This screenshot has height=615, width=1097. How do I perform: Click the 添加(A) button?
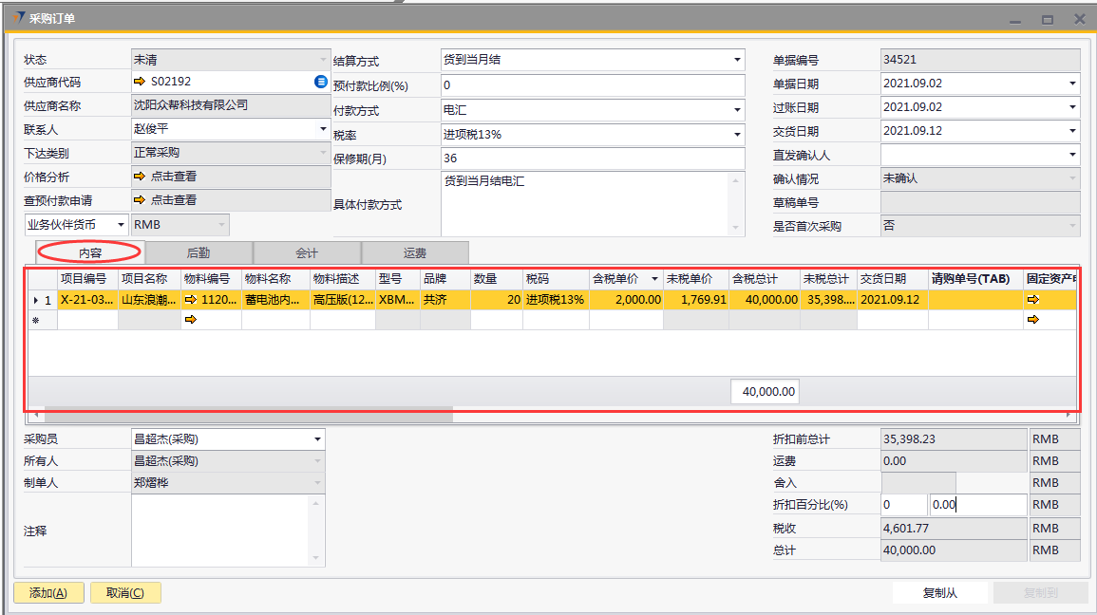click(x=48, y=593)
